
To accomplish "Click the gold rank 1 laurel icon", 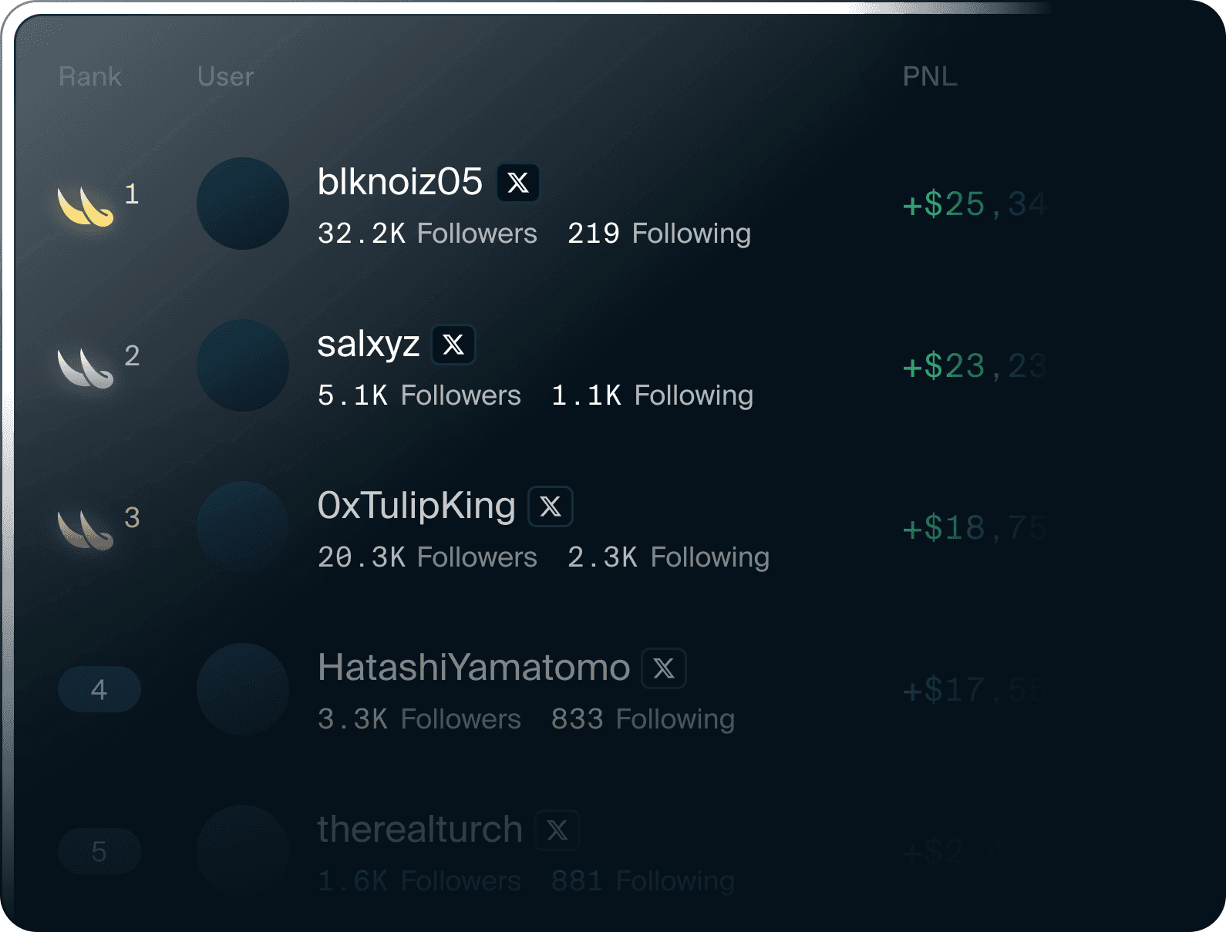I will [86, 206].
